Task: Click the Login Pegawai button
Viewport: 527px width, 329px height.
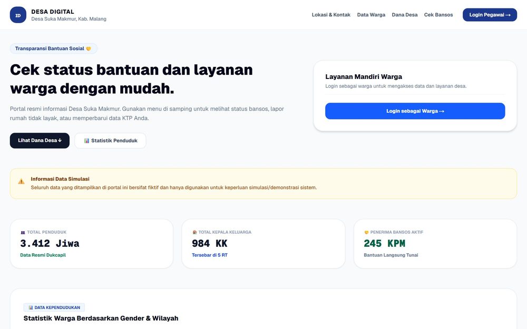Action: click(x=490, y=15)
